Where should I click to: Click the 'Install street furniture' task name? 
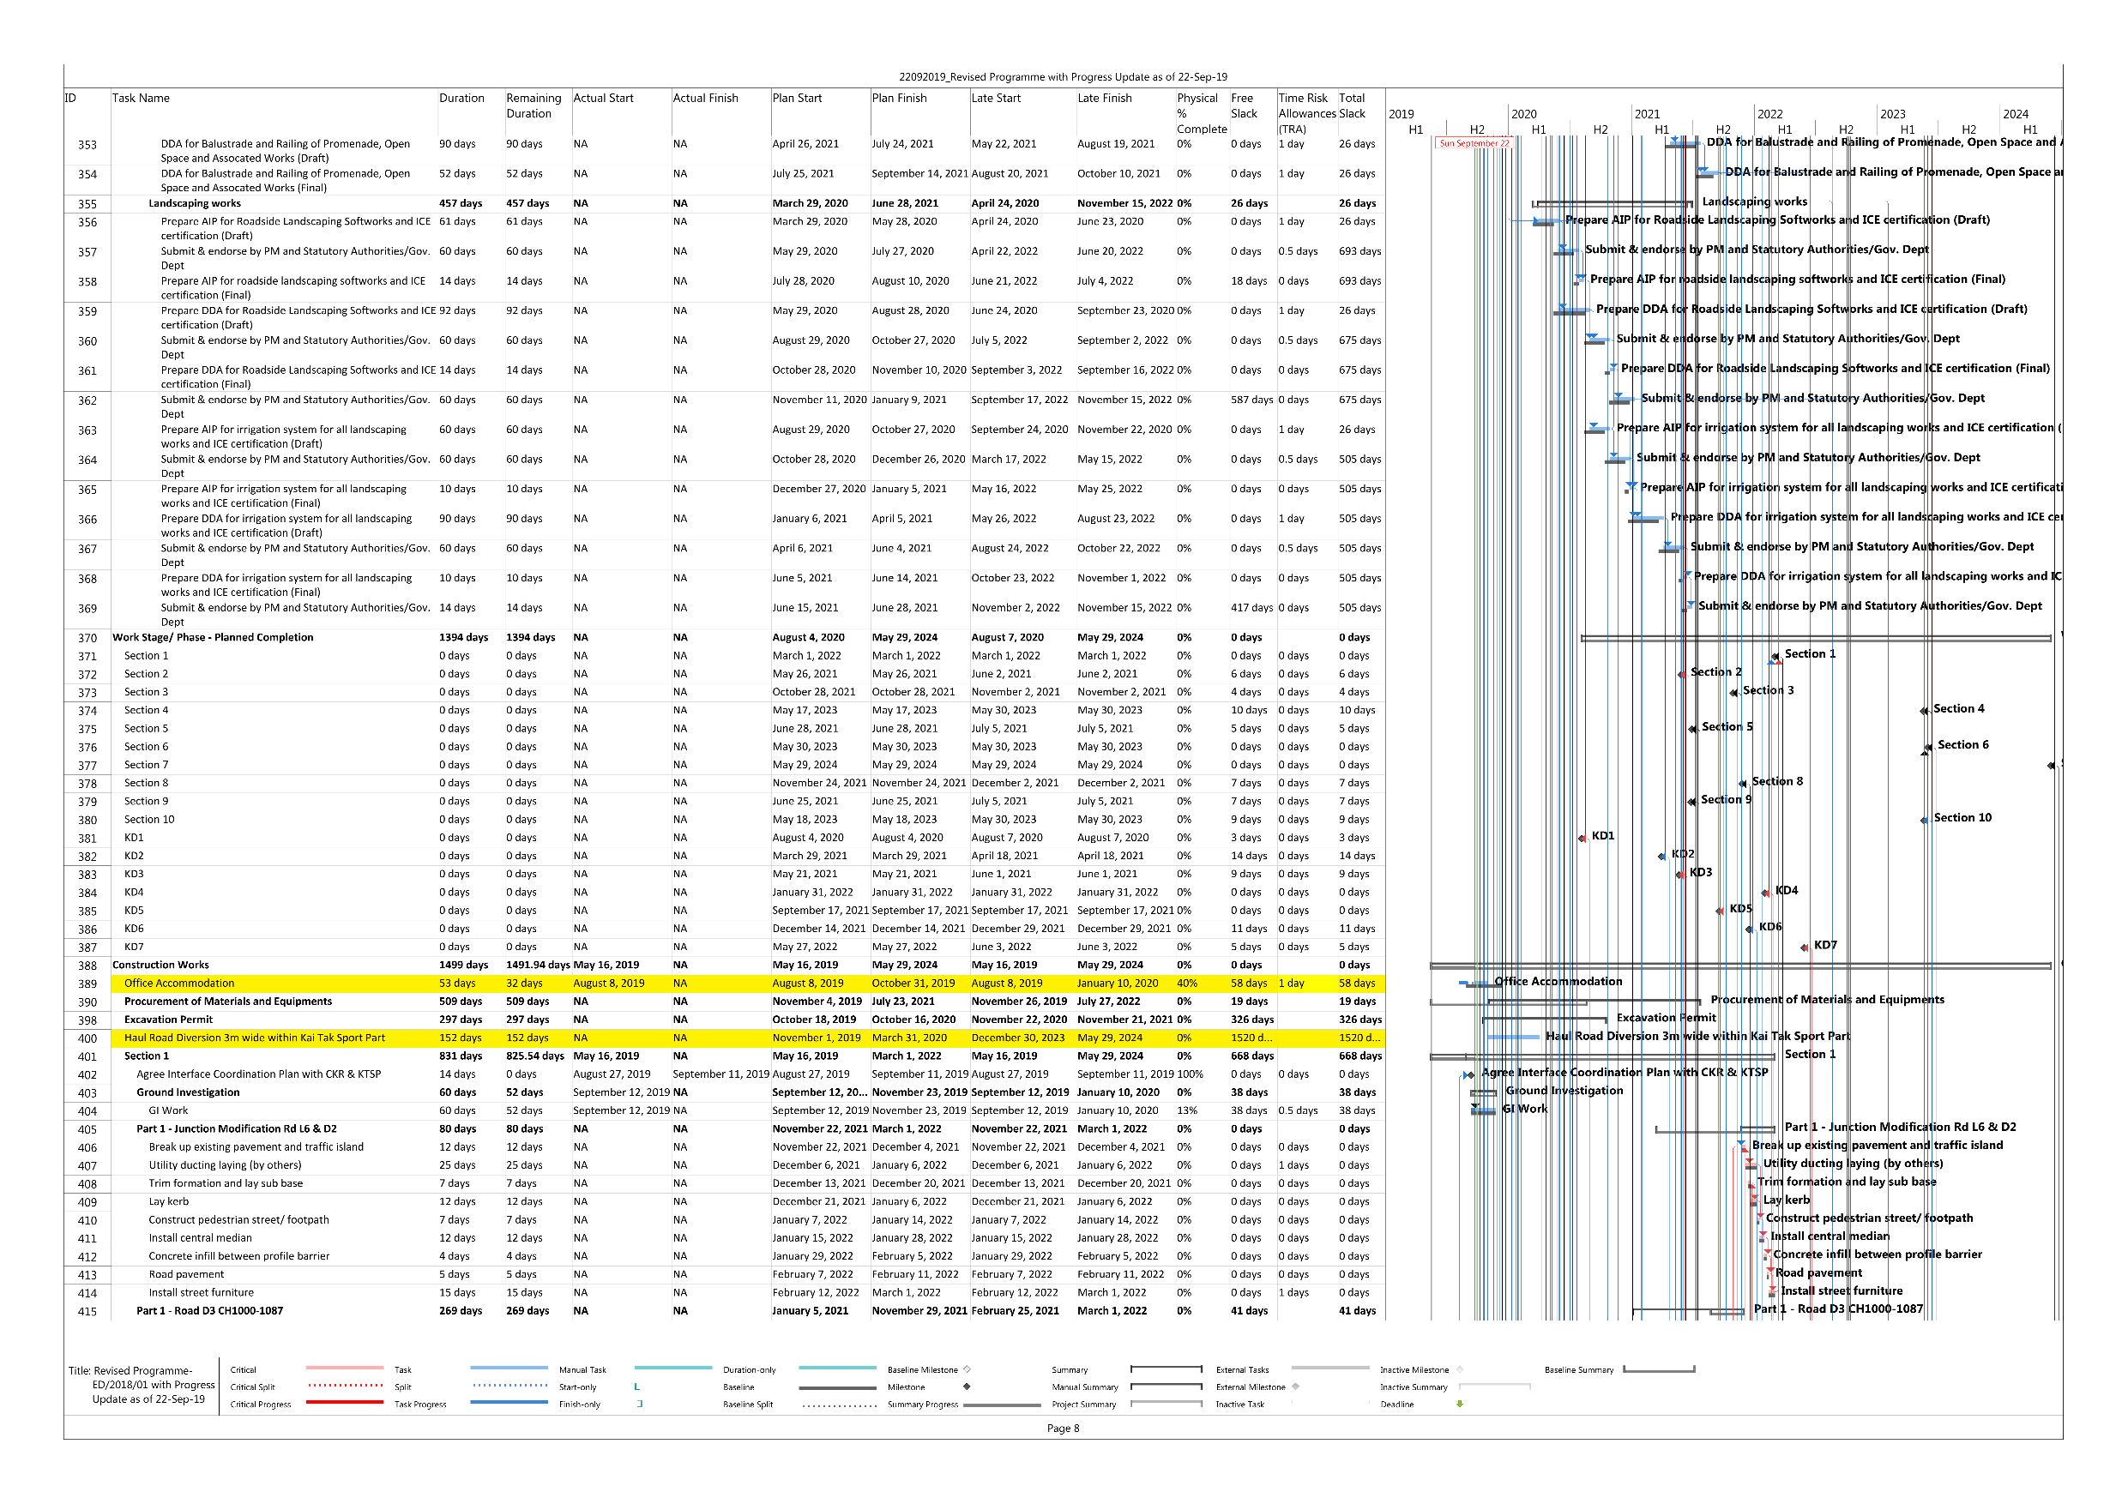click(x=201, y=1293)
